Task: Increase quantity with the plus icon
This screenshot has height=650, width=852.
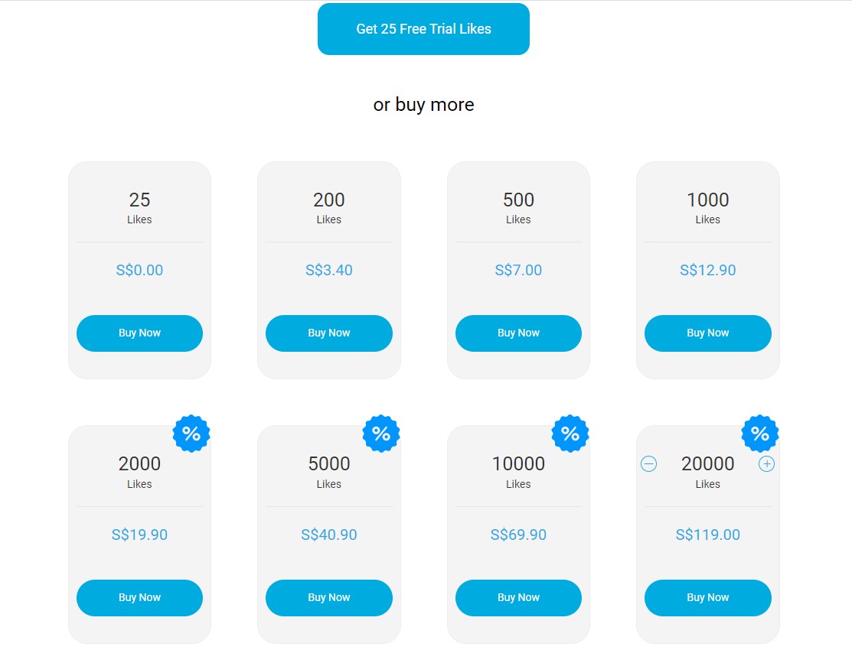Action: pyautogui.click(x=767, y=463)
